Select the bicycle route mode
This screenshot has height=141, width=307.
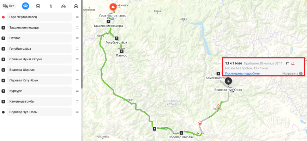coord(63,6)
